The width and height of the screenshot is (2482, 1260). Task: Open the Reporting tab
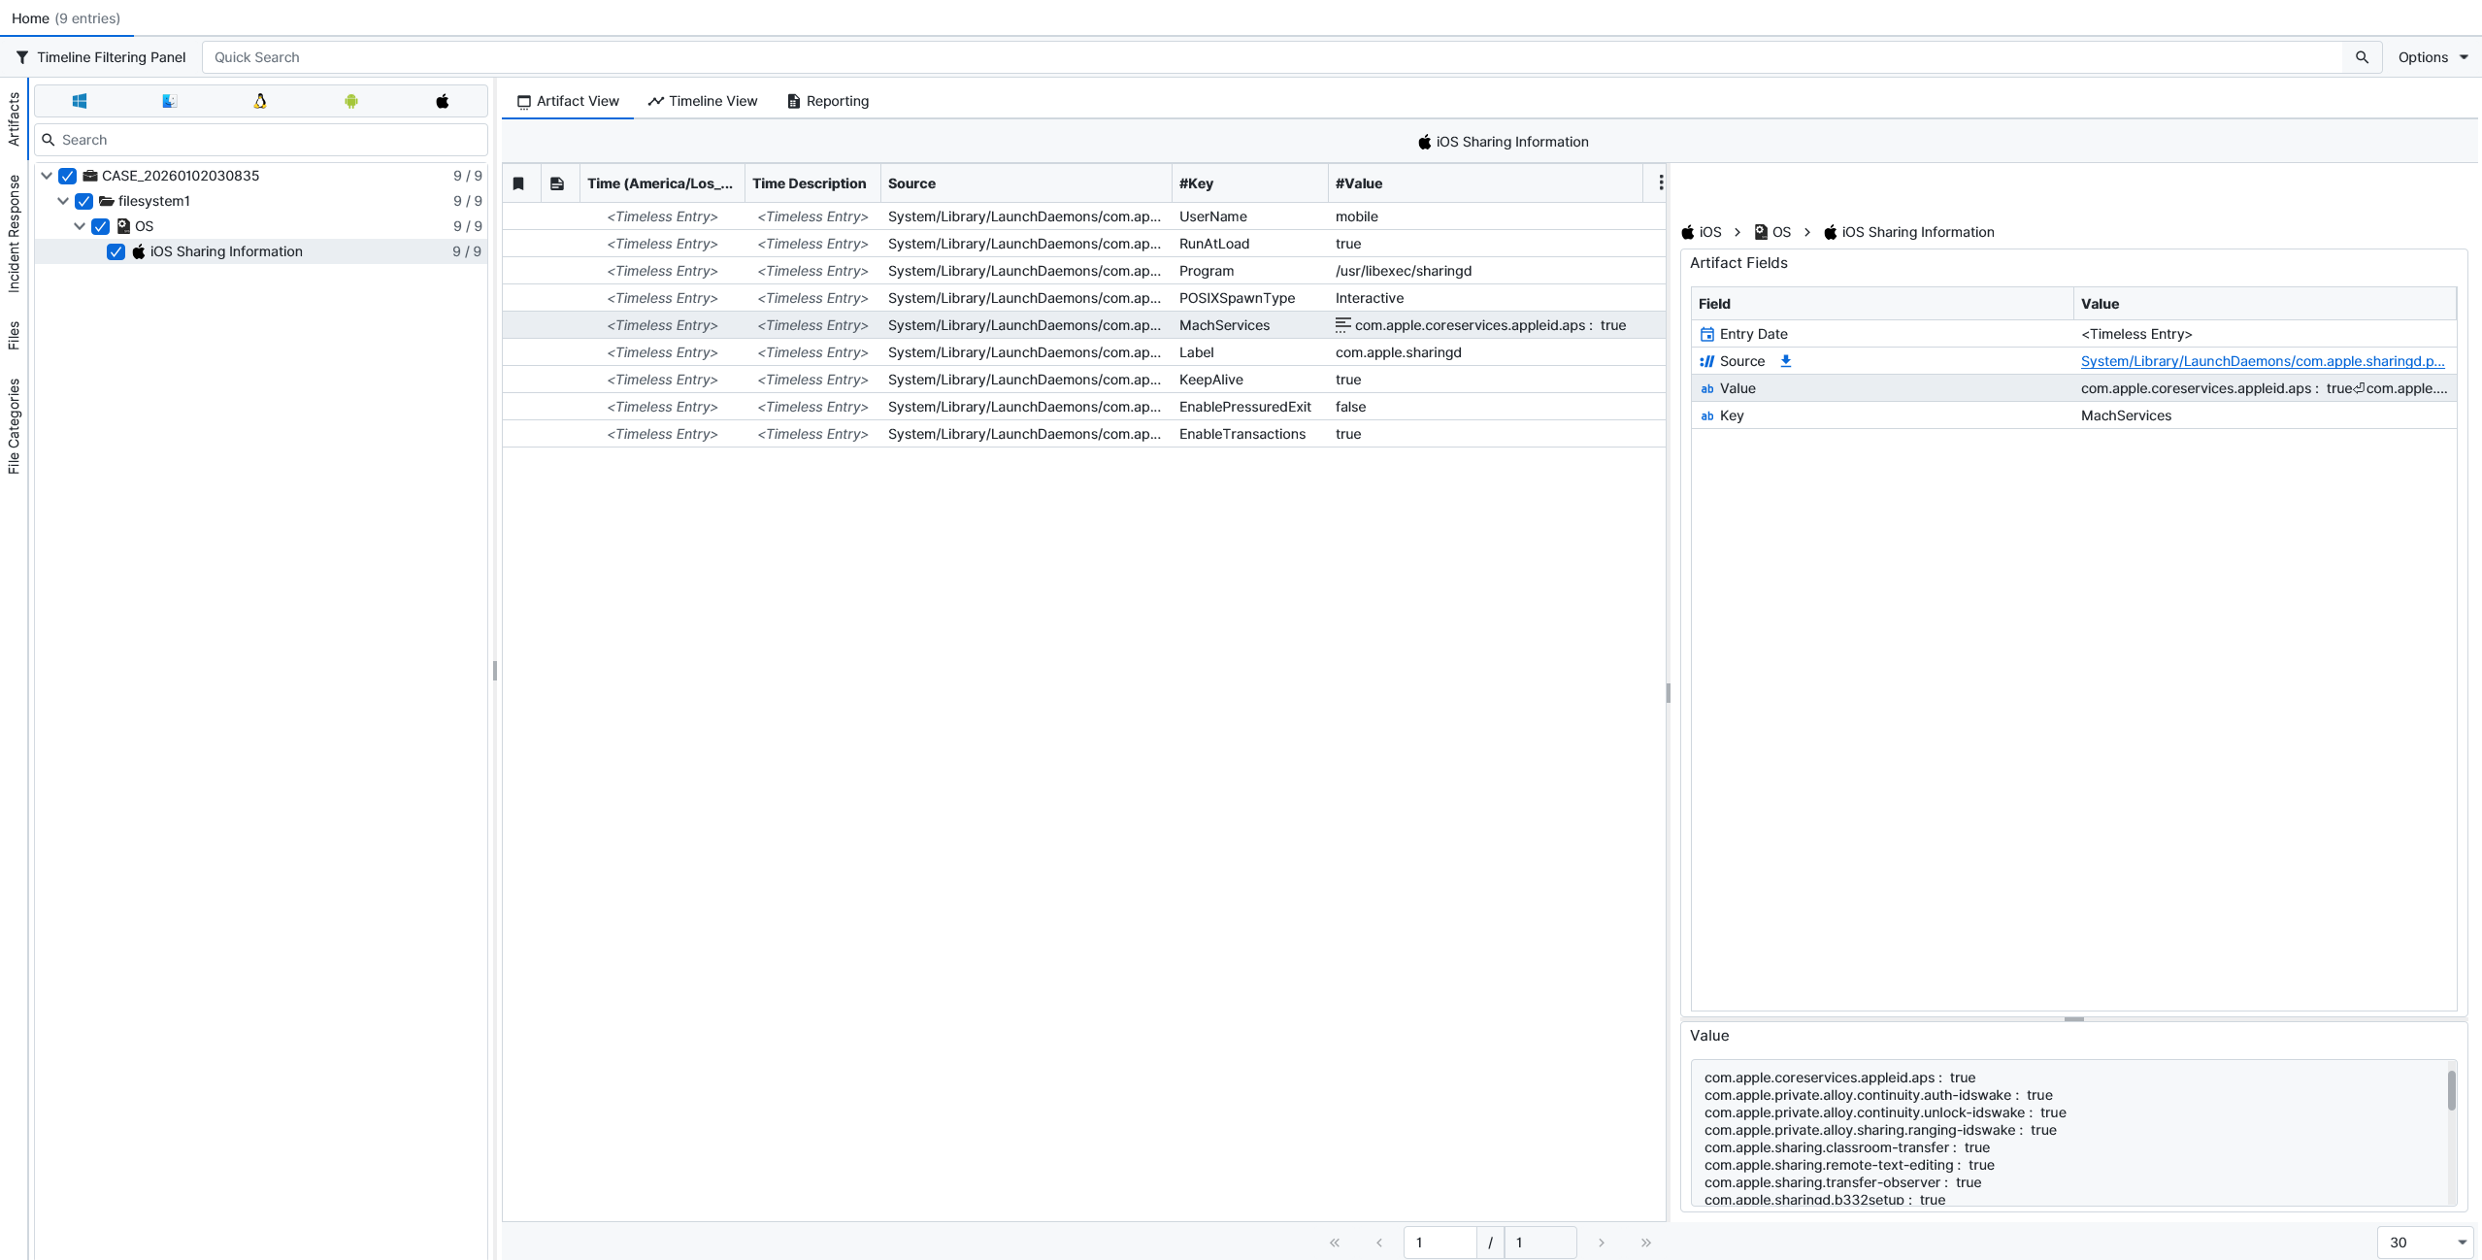click(x=828, y=101)
